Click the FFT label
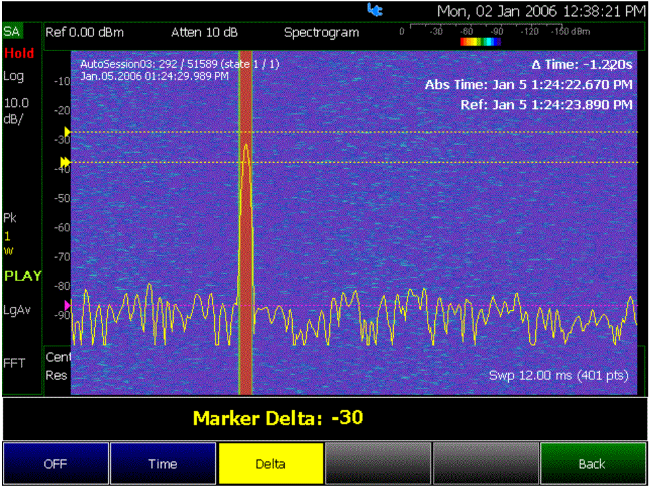Image resolution: width=649 pixels, height=487 pixels. [15, 363]
